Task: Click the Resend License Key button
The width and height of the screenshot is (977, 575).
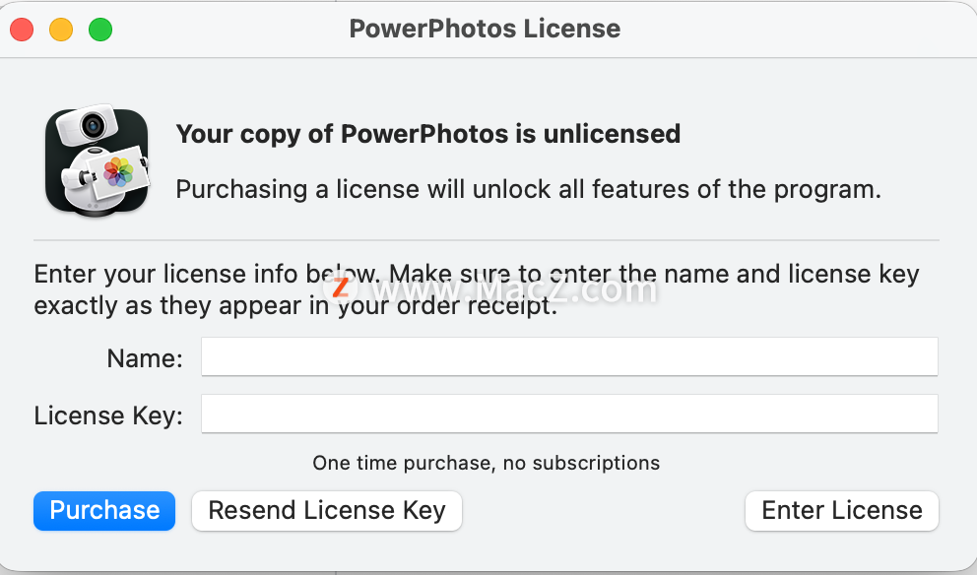Action: point(326,511)
